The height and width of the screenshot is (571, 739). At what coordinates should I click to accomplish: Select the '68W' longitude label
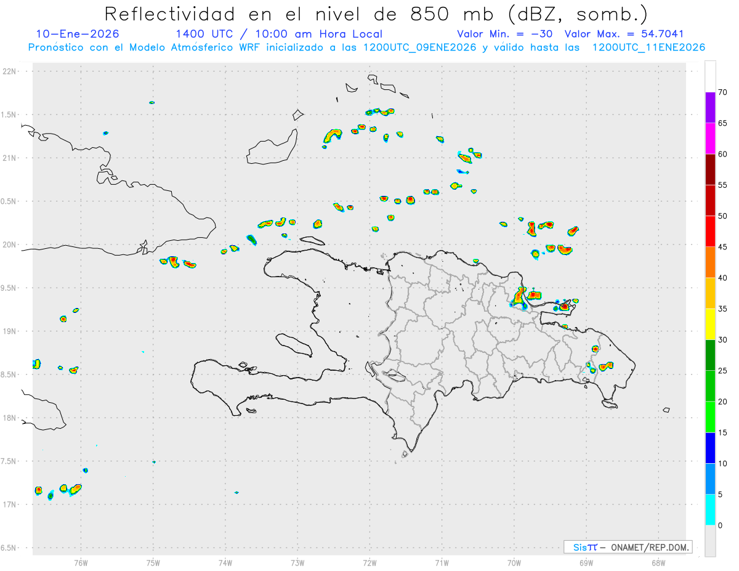pos(658,562)
